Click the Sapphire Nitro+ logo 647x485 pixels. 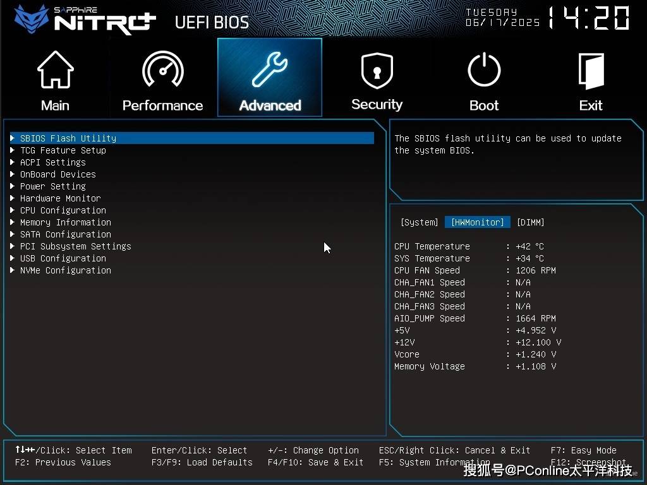pyautogui.click(x=85, y=19)
